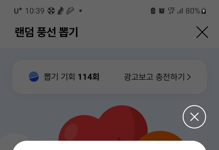
Task: Tap the chevron arrow after 충전하기
Action: pos(189,77)
